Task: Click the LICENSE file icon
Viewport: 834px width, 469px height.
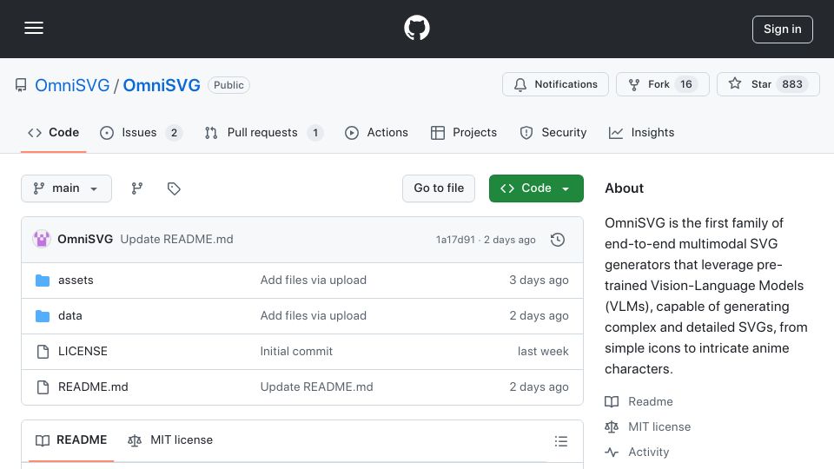Action: pyautogui.click(x=43, y=352)
